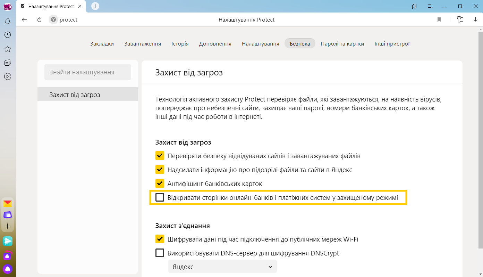The width and height of the screenshot is (483, 277).
Task: Bookmark this page with the flag icon
Action: coord(439,20)
